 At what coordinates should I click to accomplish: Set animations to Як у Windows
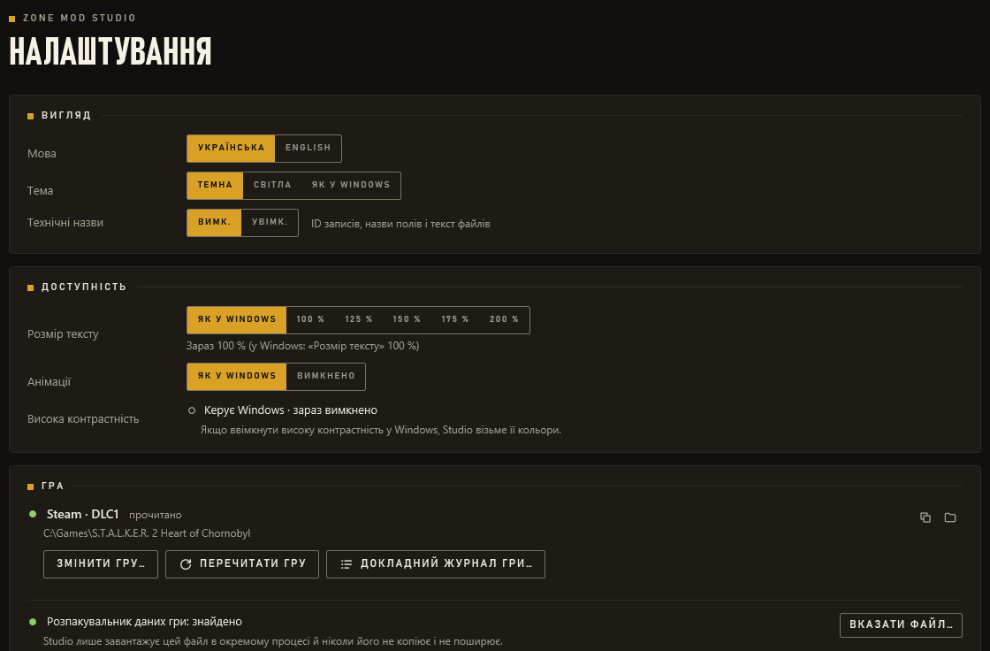coord(237,376)
